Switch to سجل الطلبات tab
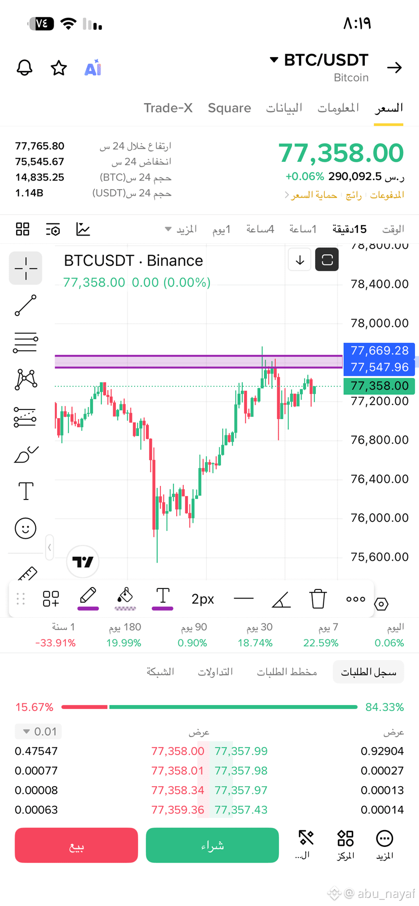 pos(368,672)
